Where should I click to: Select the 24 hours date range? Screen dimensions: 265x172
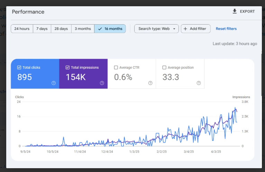click(22, 29)
